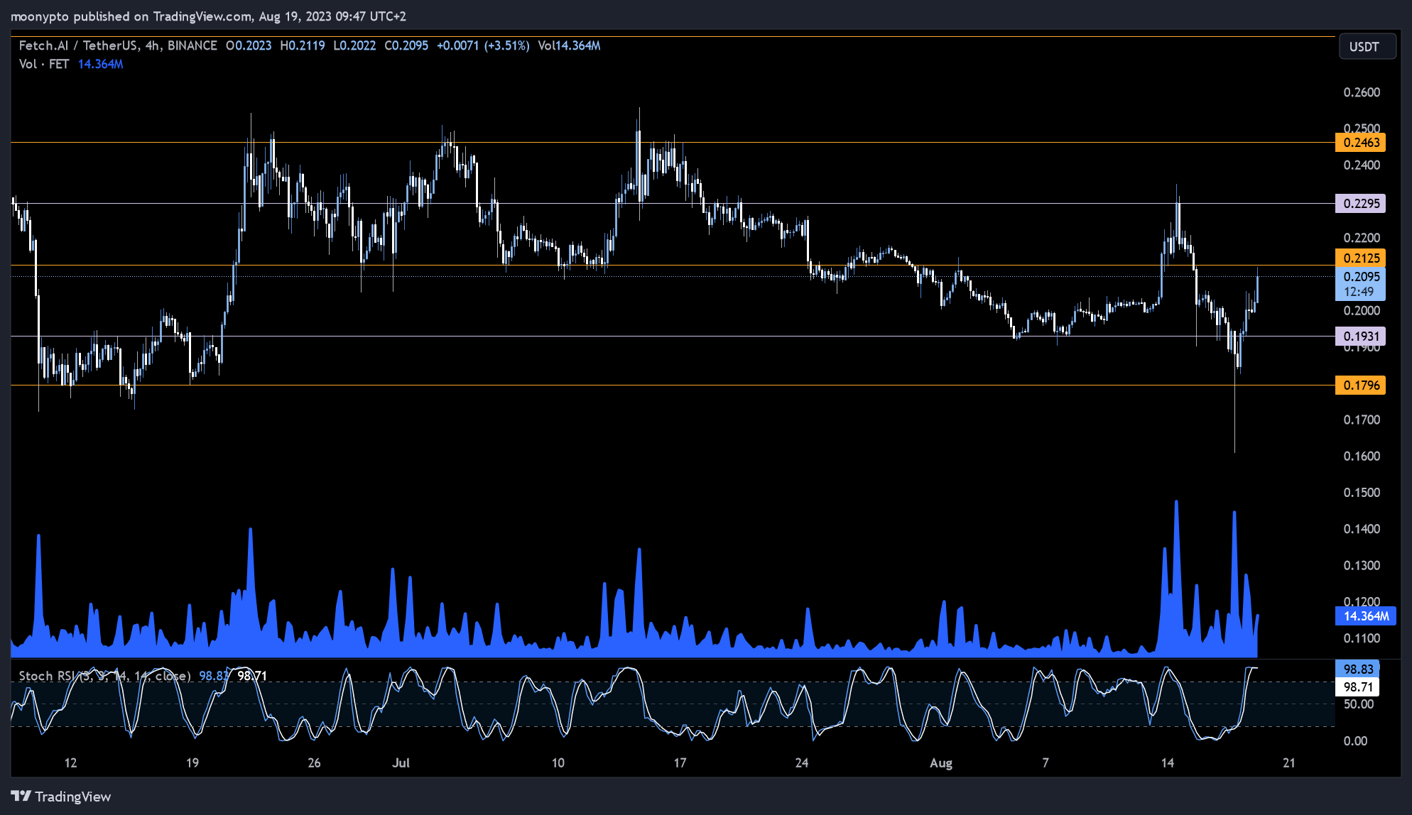Image resolution: width=1412 pixels, height=815 pixels.
Task: Click the 14.364M volume axis label
Action: (x=1366, y=616)
